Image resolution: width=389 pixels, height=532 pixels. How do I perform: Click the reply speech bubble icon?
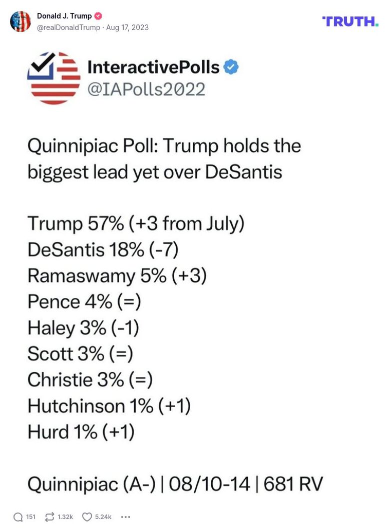[x=18, y=516]
